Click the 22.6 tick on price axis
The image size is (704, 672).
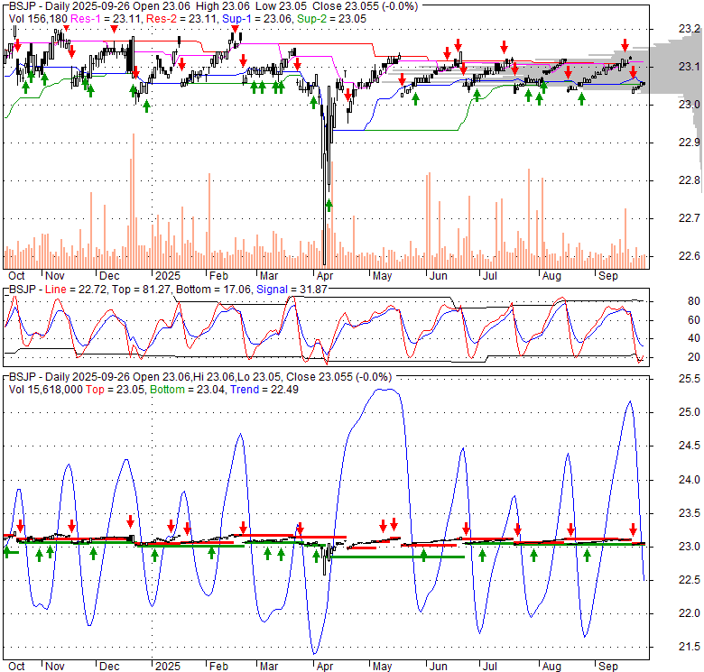pos(690,256)
